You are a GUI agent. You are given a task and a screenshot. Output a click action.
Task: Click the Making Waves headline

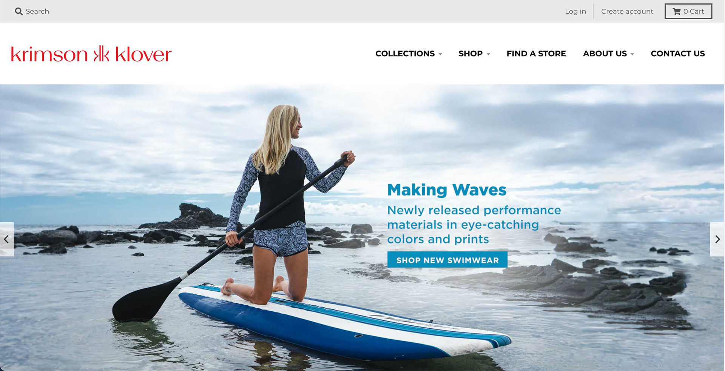pos(447,190)
